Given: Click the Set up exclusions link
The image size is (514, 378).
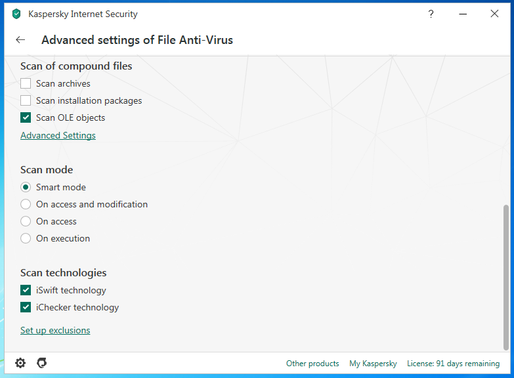Looking at the screenshot, I should pyautogui.click(x=55, y=330).
